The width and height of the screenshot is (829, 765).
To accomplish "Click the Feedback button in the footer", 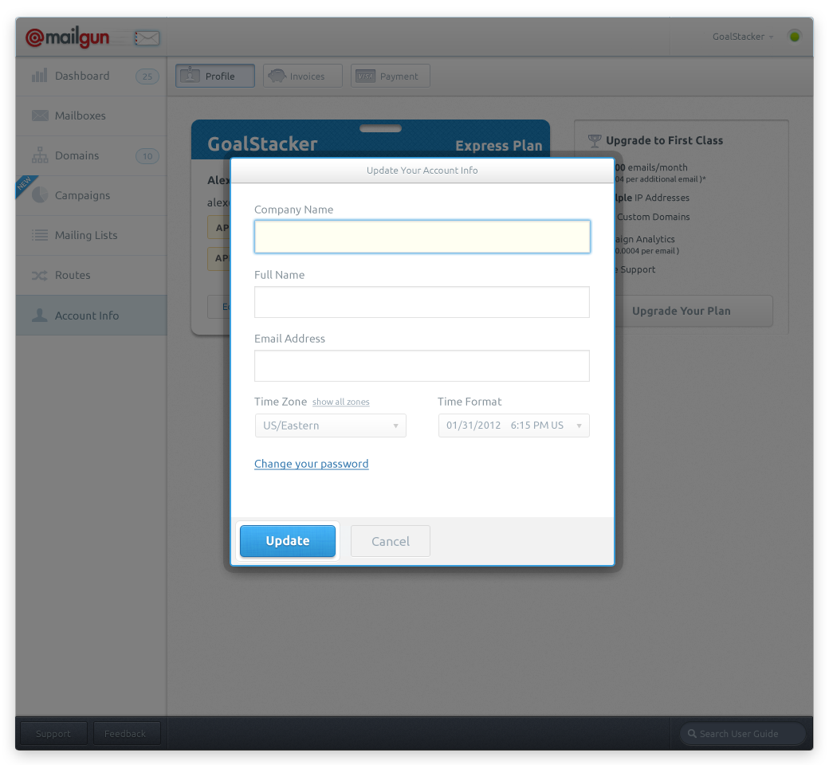I will tap(125, 733).
